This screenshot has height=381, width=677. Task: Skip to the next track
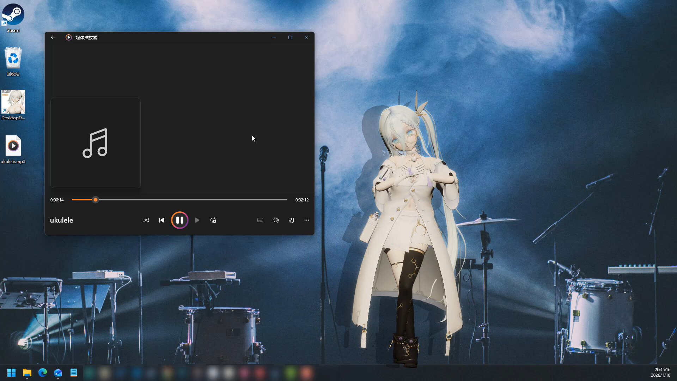(197, 220)
